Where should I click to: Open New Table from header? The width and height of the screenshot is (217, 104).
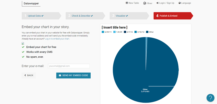132,3
